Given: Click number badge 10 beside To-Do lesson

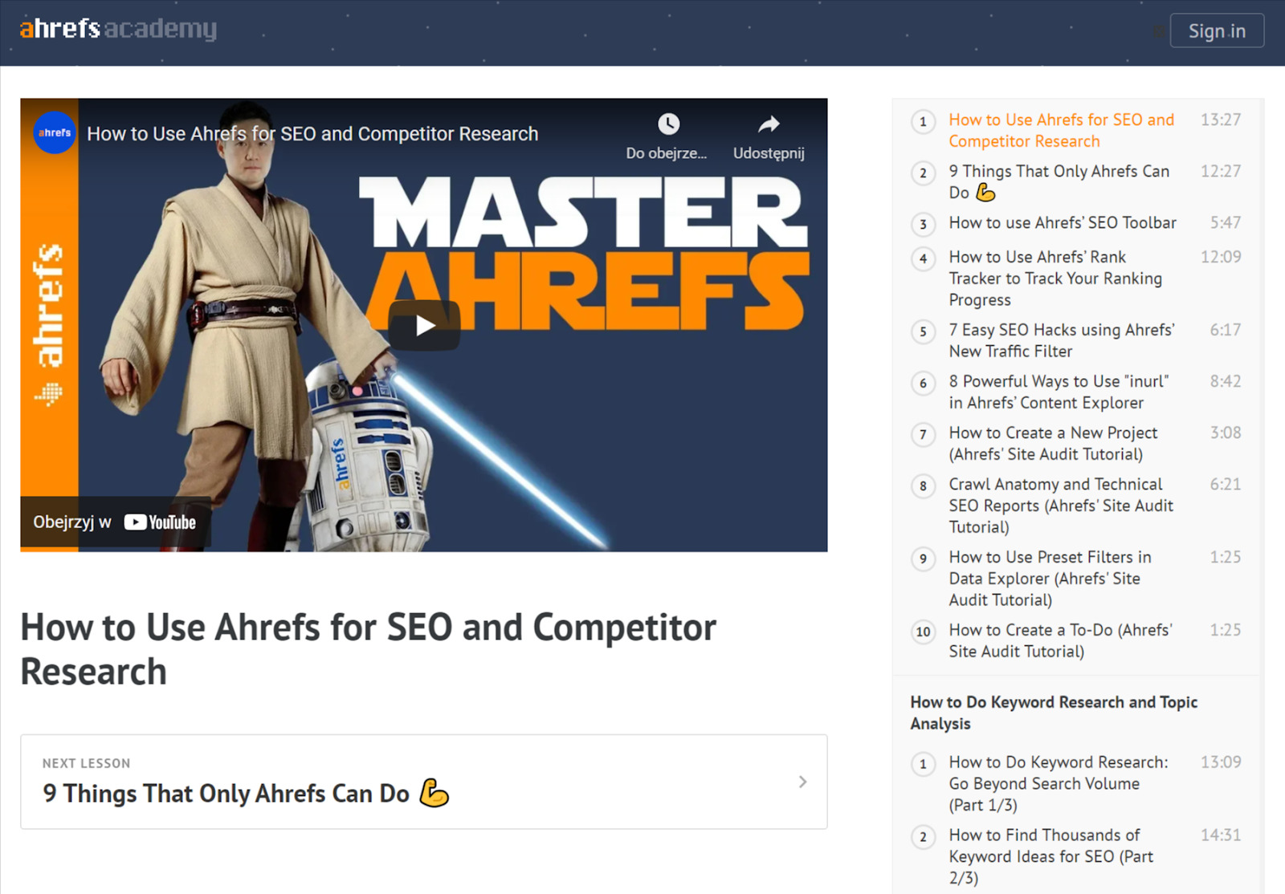Looking at the screenshot, I should [923, 632].
